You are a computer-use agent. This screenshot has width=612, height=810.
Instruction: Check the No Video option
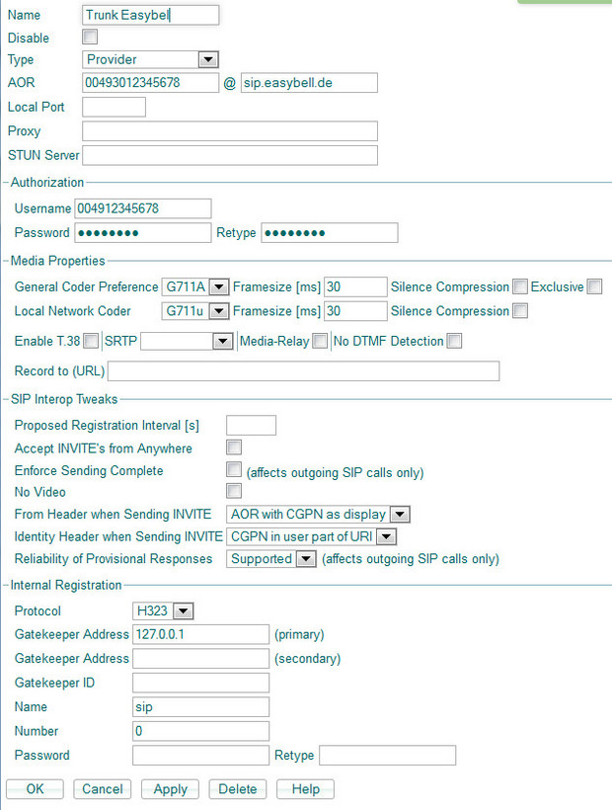234,492
